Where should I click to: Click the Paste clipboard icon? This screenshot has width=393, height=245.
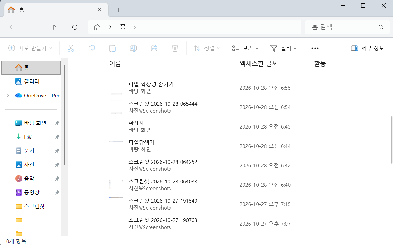click(x=112, y=48)
